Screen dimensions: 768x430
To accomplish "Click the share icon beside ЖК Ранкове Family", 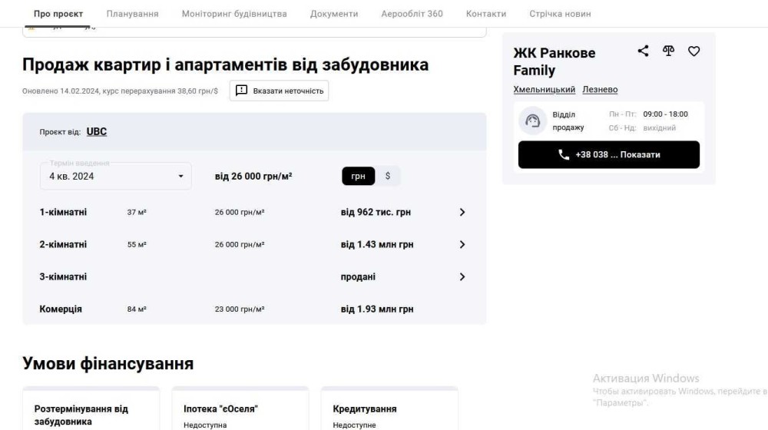I will click(643, 51).
